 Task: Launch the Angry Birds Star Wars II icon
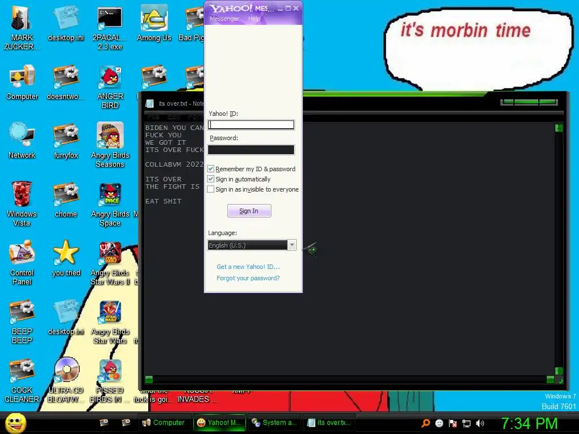(x=110, y=263)
